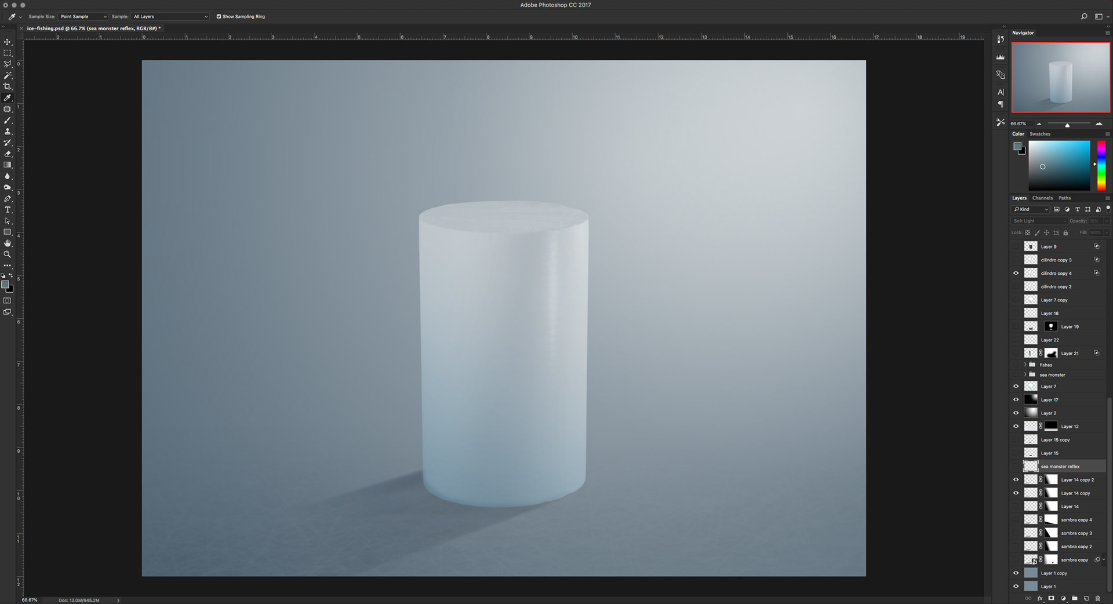Switch to the Channels tab
This screenshot has height=604, width=1113.
pos(1042,198)
